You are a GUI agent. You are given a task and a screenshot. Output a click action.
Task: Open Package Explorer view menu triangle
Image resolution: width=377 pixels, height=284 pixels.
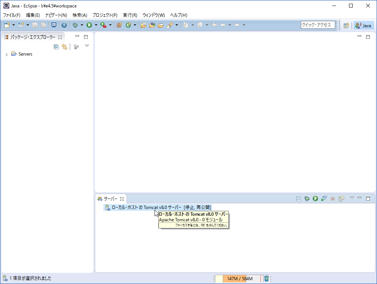click(x=87, y=46)
